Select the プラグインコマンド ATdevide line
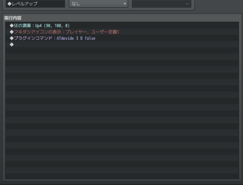 pyautogui.click(x=122, y=38)
